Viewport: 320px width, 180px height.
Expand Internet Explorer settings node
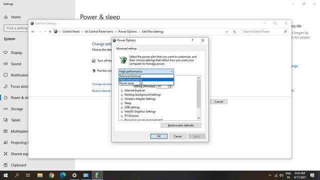click(122, 90)
